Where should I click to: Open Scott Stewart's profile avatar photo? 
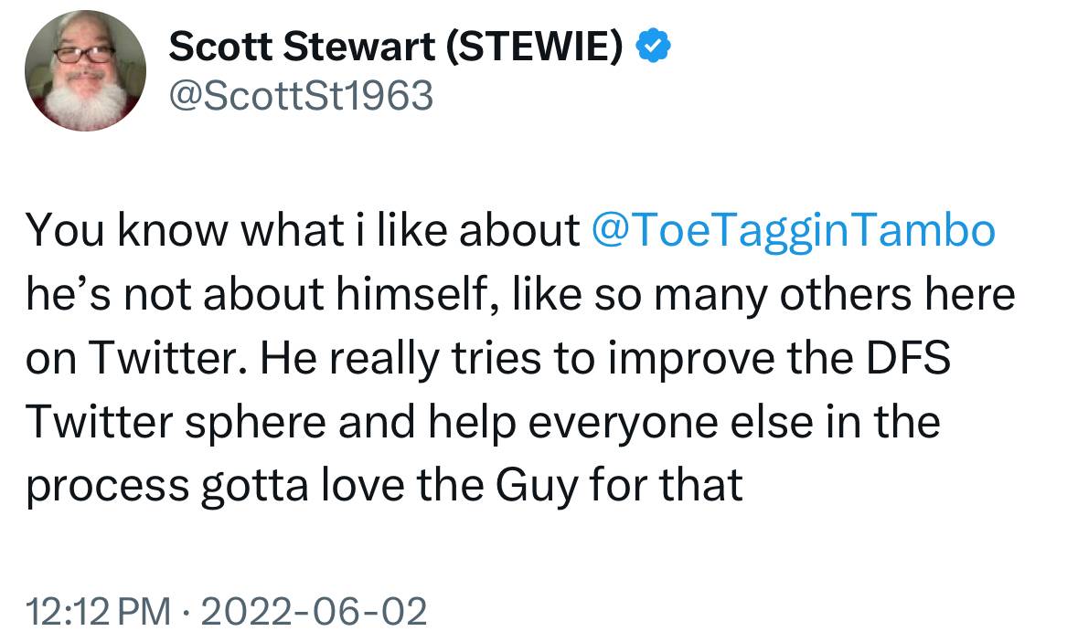point(84,70)
